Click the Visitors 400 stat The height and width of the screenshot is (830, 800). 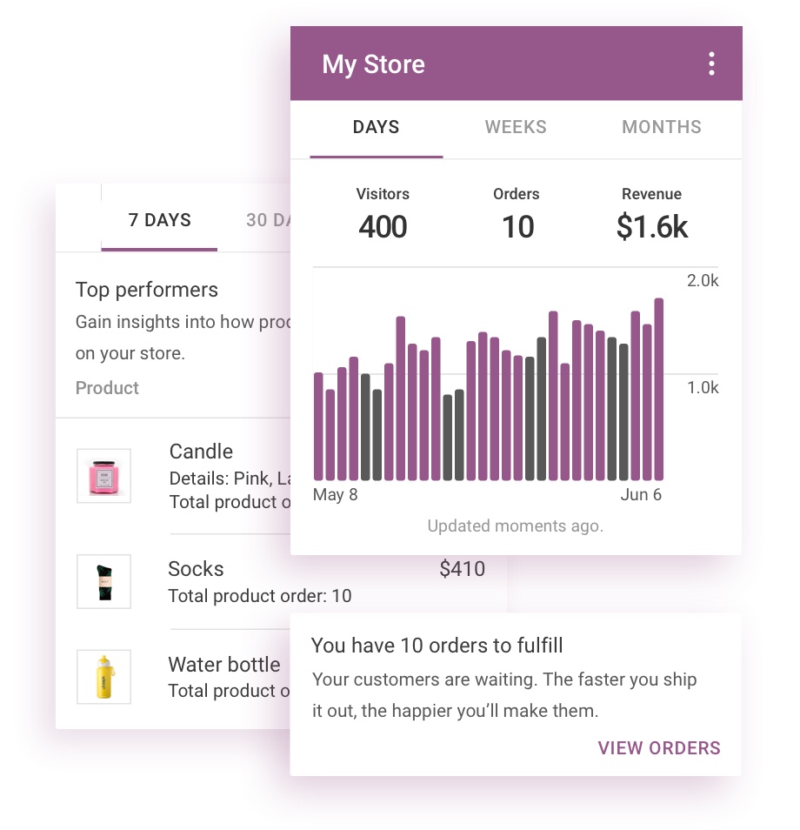(x=383, y=214)
